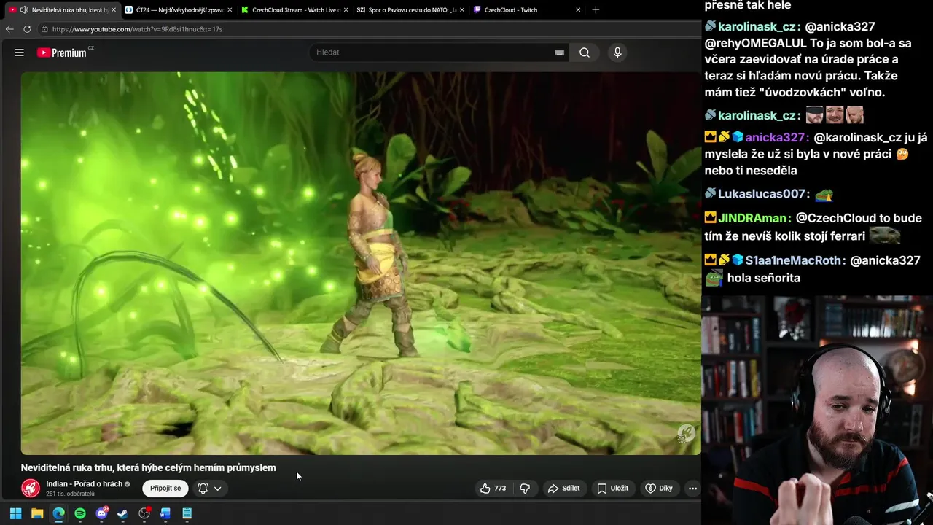Open Indian - Pořad o hrách channel
This screenshot has height=525, width=933.
[x=84, y=484]
